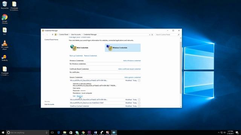Click Add a Windows credential
241x135 pixels.
point(132,61)
